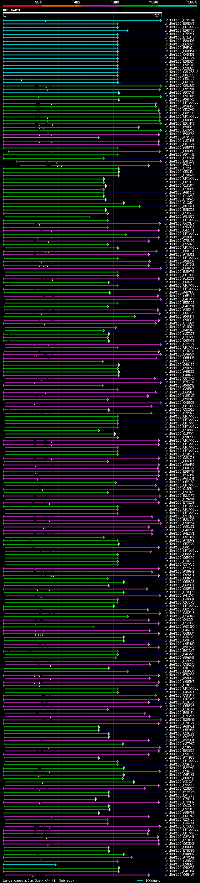Select hit label UniRef100_A1K278

pos(179,279)
